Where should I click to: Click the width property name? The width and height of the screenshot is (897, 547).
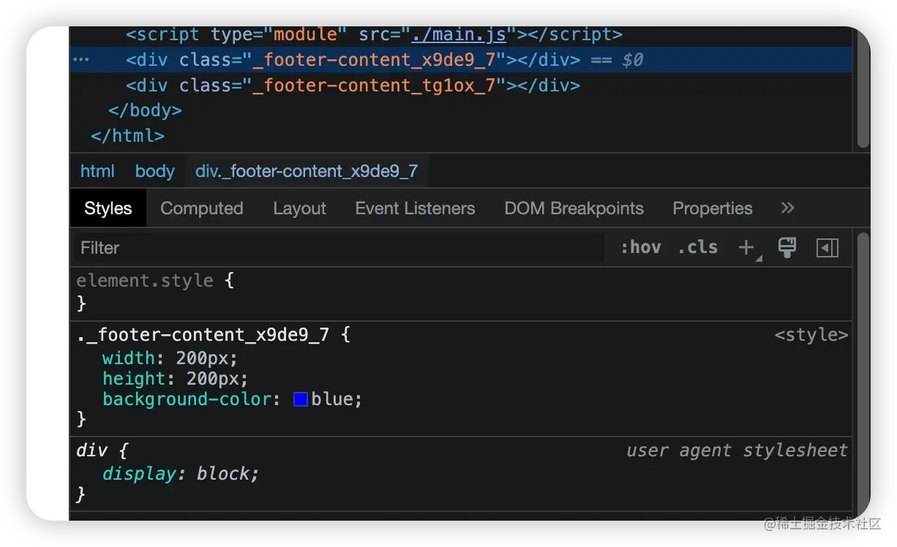coord(129,358)
